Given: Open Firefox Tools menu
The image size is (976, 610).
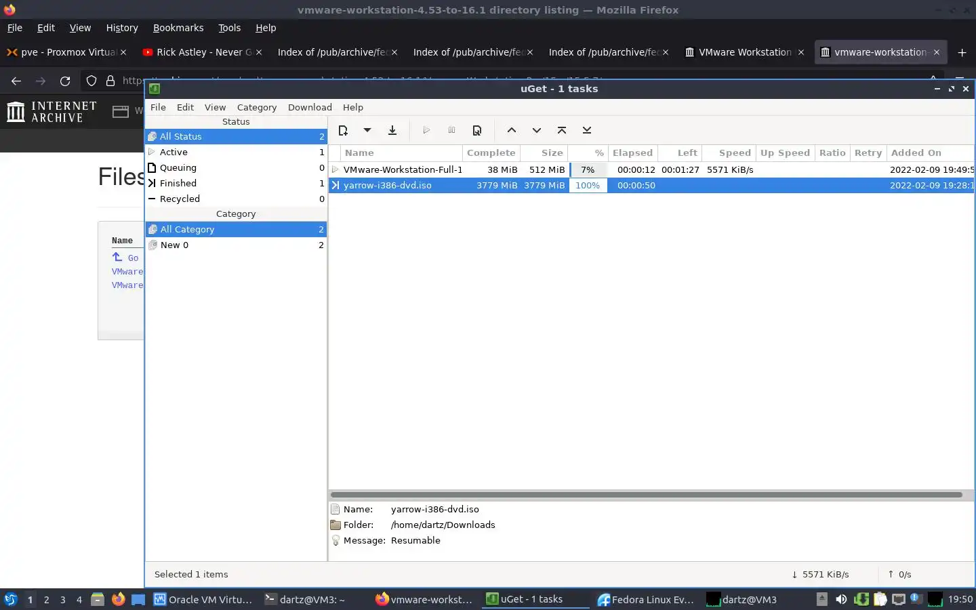Looking at the screenshot, I should (229, 28).
